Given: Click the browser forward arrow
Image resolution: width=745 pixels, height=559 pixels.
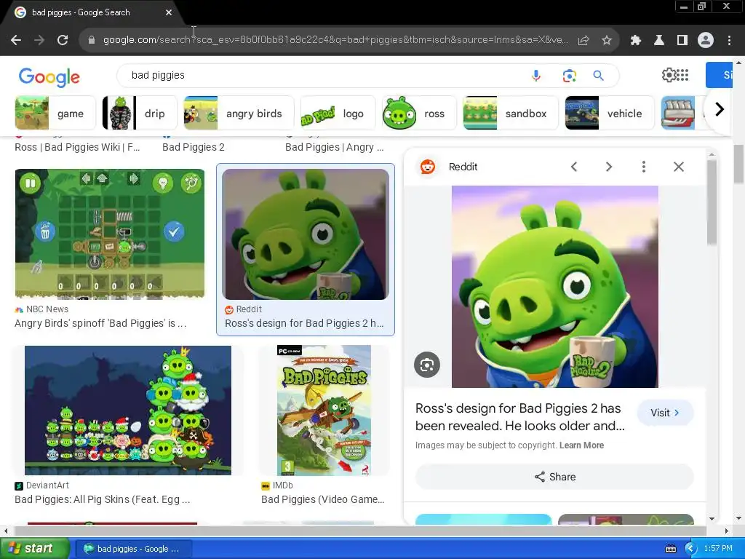Looking at the screenshot, I should (x=39, y=40).
